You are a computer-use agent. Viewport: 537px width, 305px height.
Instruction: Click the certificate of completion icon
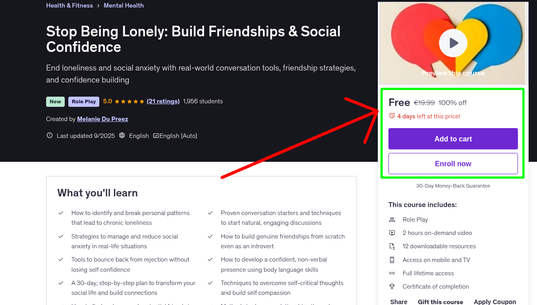coord(392,286)
